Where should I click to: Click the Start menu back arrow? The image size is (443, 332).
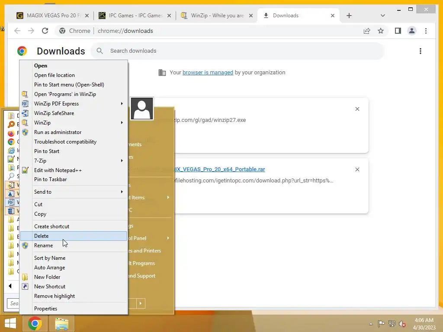coord(10,286)
